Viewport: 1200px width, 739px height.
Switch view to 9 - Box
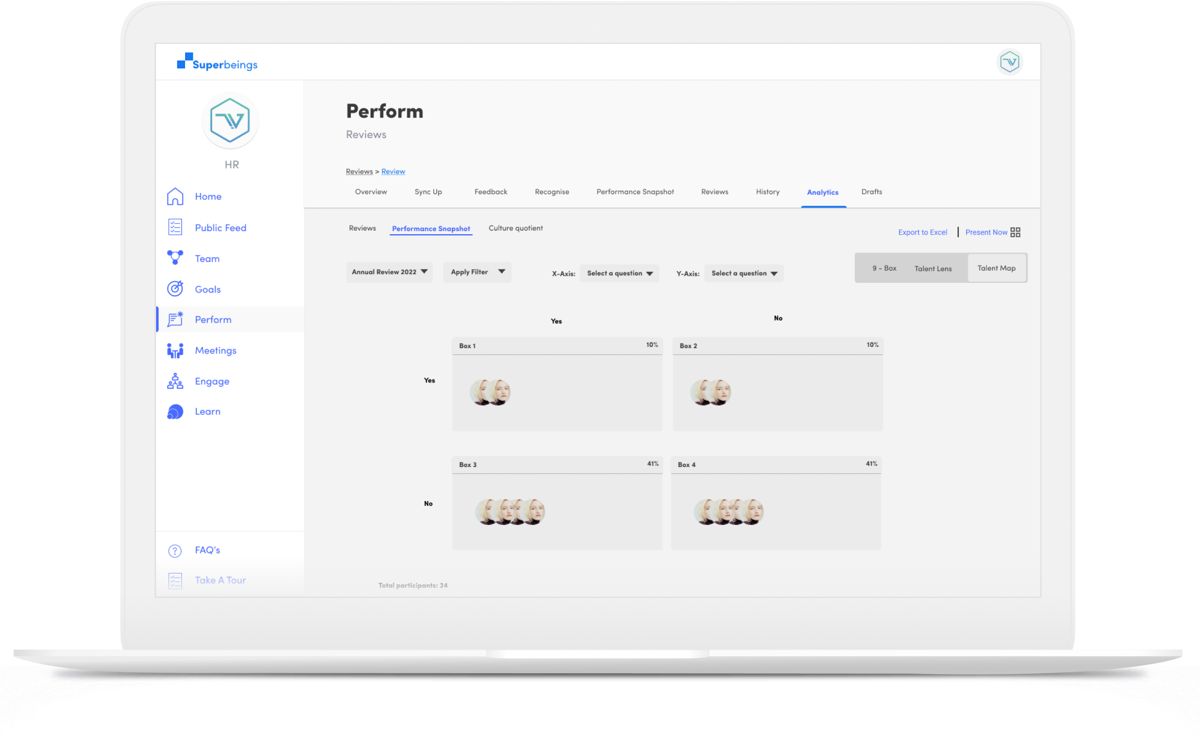tap(884, 268)
